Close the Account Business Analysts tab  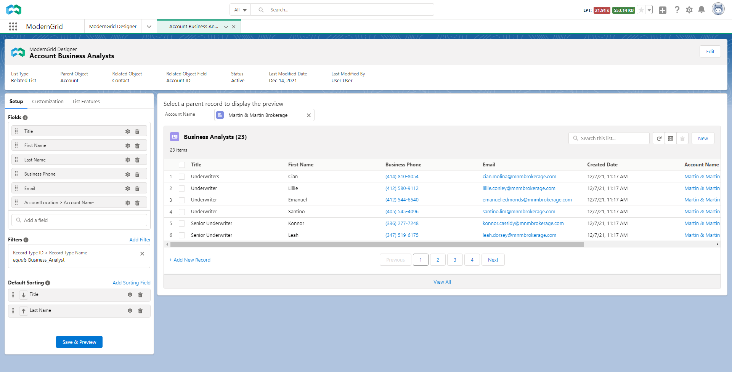(234, 27)
